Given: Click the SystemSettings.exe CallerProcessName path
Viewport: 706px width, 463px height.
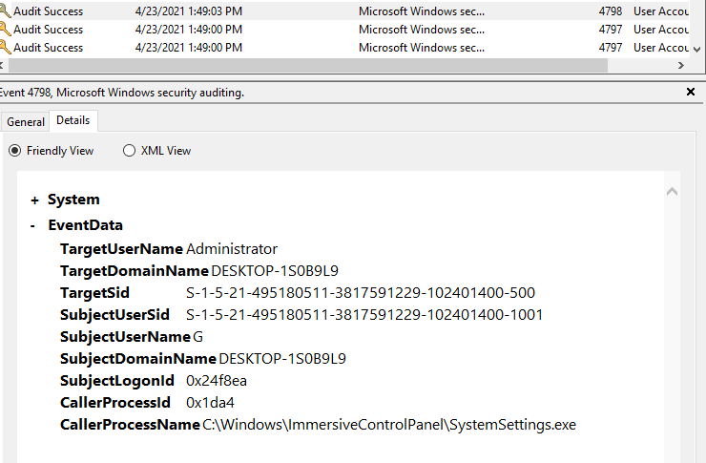Looking at the screenshot, I should coord(389,424).
